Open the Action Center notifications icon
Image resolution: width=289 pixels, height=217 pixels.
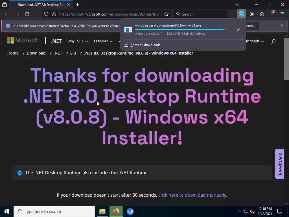(280, 211)
